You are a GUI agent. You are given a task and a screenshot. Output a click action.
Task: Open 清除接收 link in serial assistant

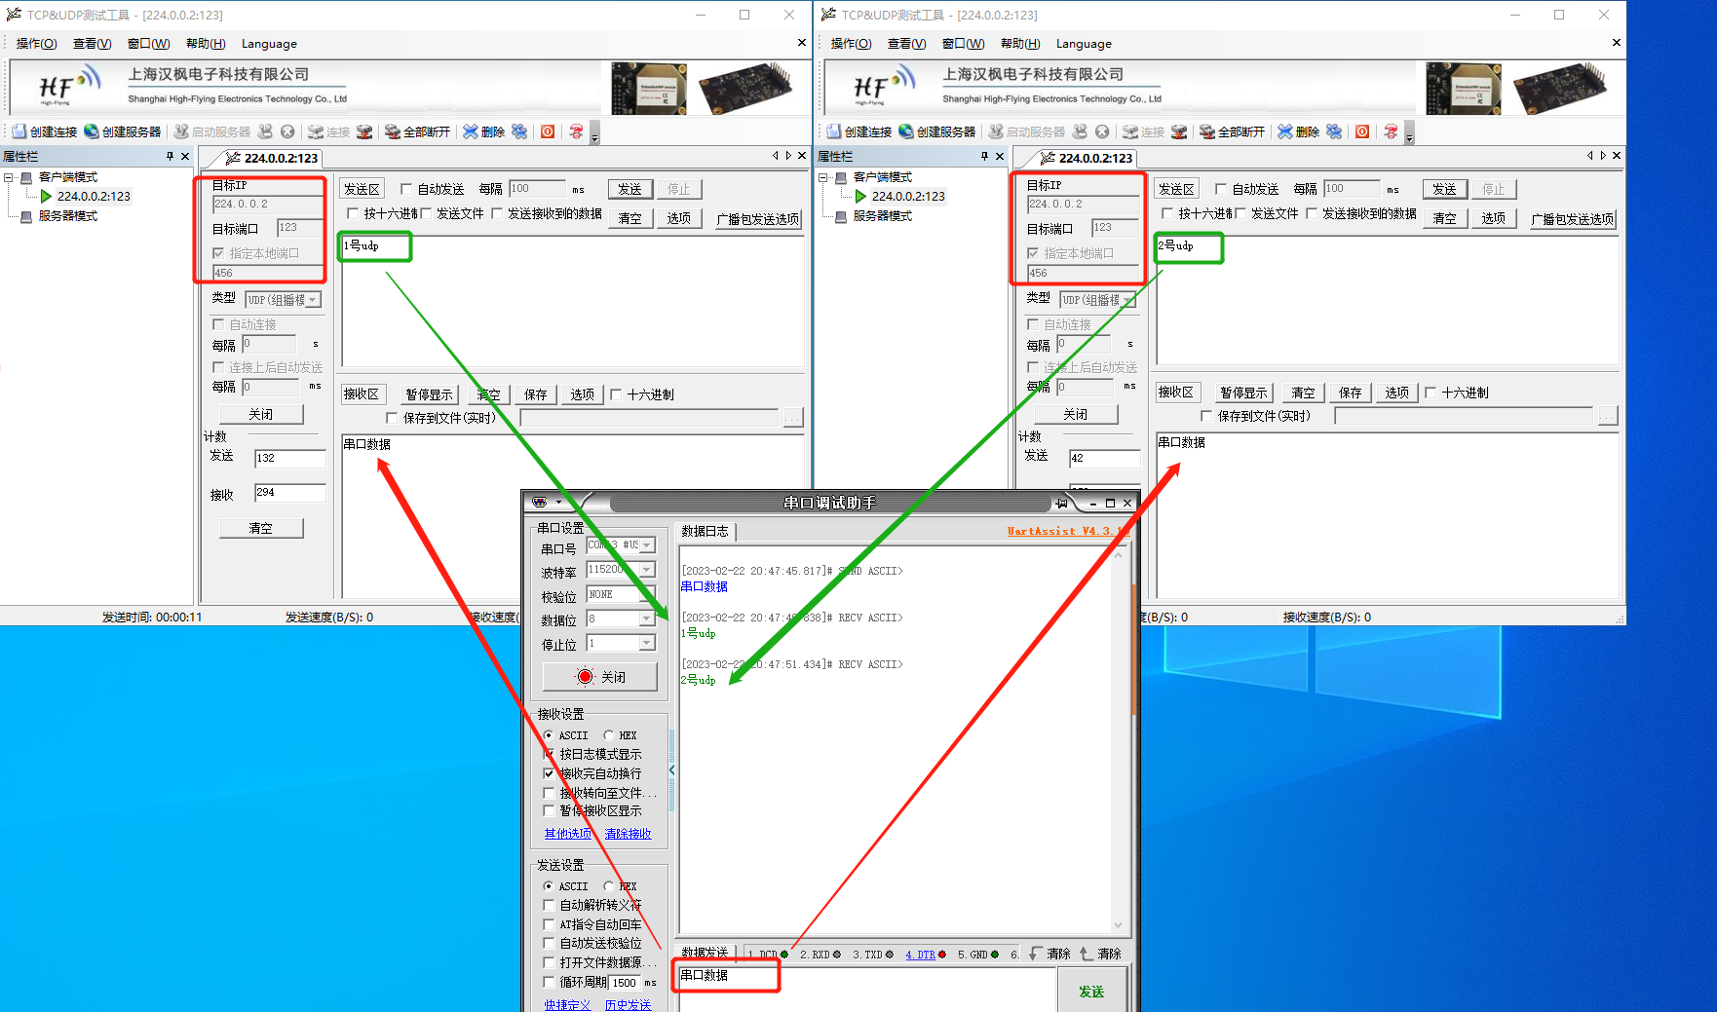point(629,834)
